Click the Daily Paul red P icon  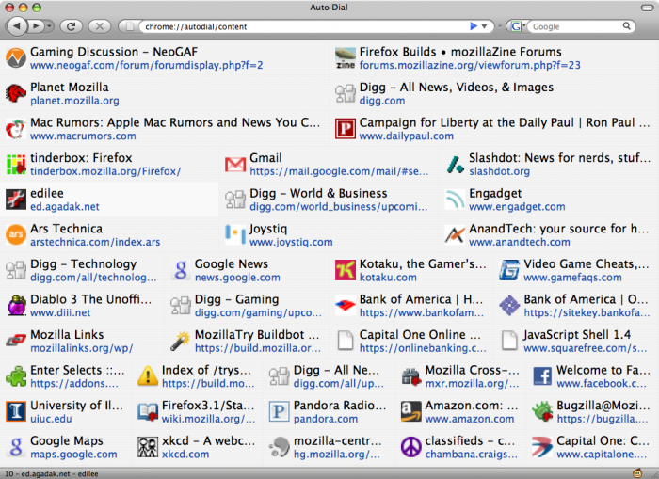click(x=346, y=129)
